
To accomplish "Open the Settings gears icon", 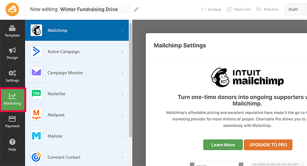I will point(12,73).
